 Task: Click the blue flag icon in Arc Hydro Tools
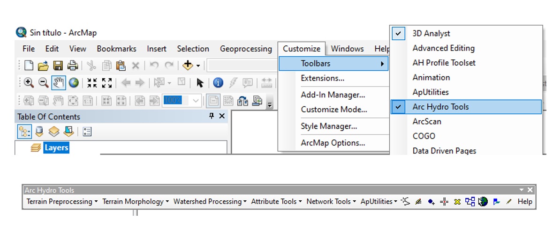point(496,202)
